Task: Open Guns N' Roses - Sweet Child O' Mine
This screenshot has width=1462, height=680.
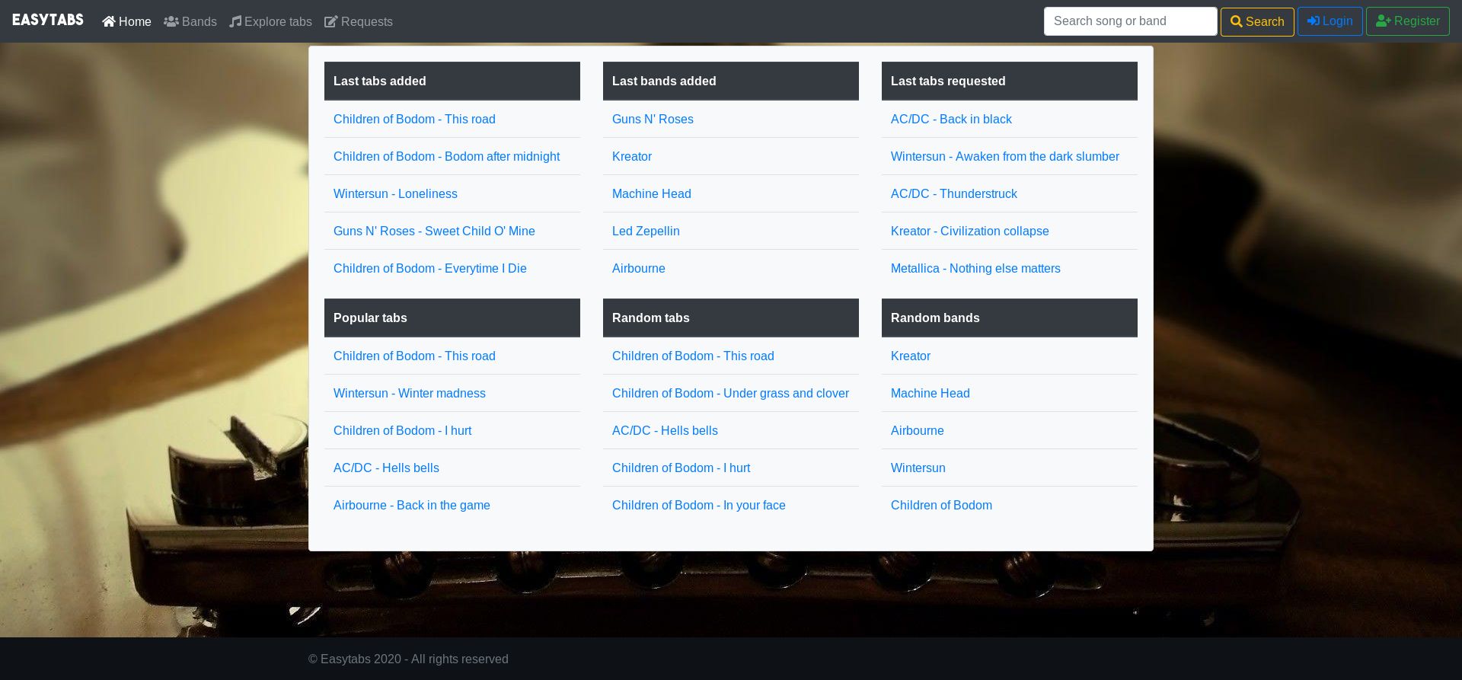Action: coord(434,231)
